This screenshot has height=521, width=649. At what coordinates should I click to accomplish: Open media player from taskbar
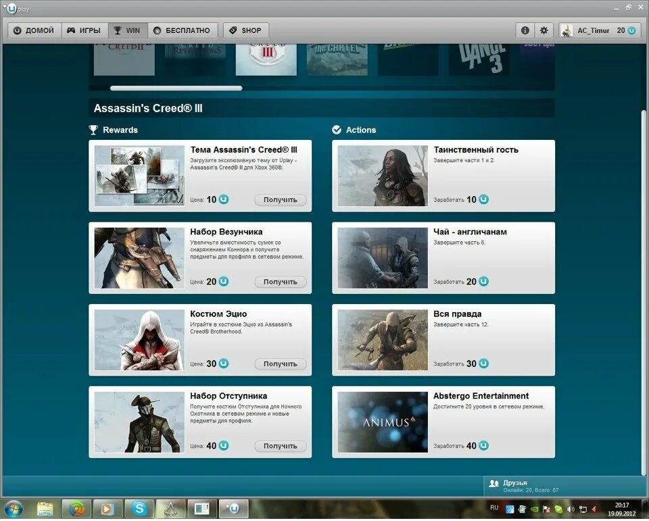pyautogui.click(x=107, y=509)
